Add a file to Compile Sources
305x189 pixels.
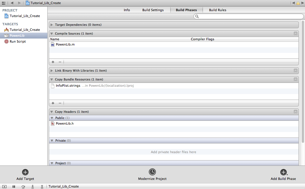point(53,62)
